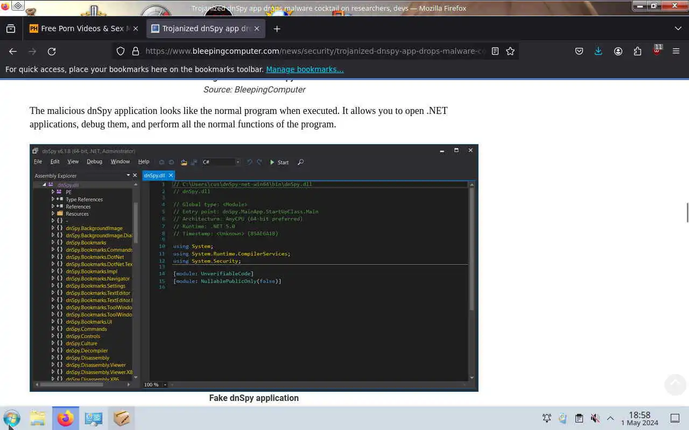Click the Firefox taskbar icon
689x430 pixels.
[x=66, y=418]
